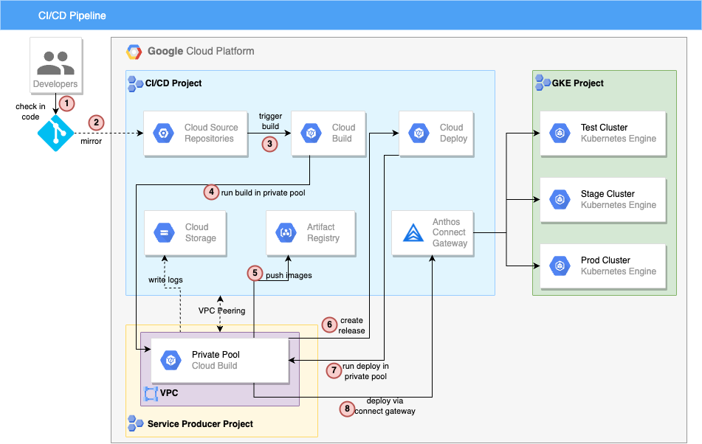This screenshot has height=444, width=702.
Task: Click the 'create release' label
Action: pos(351,325)
